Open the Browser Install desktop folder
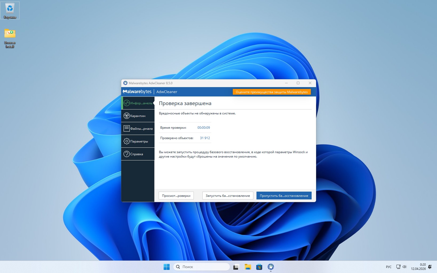437x273 pixels. point(10,38)
